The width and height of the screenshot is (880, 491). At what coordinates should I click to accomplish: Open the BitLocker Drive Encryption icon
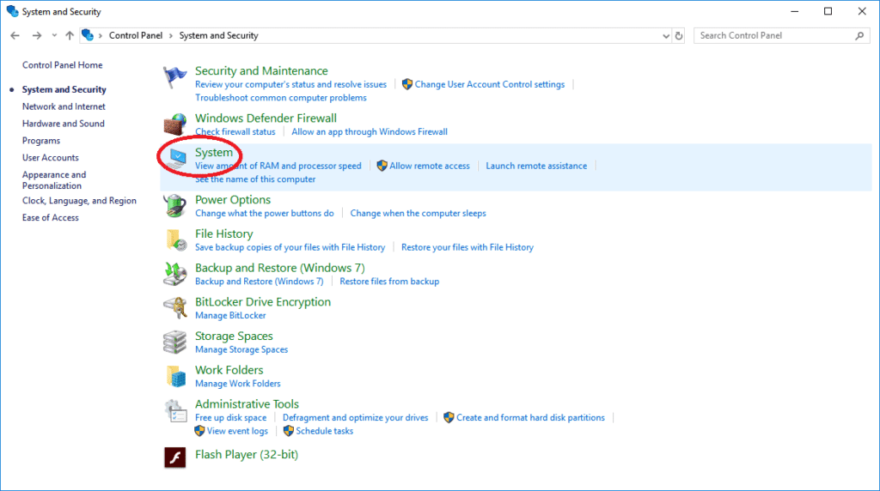pos(175,308)
